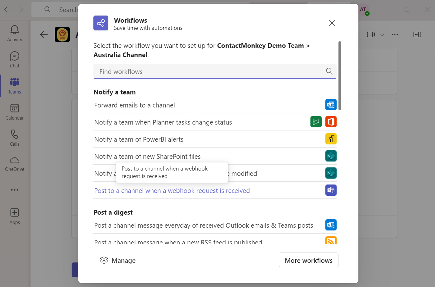
Task: Open channel more options ellipsis
Action: [395, 34]
